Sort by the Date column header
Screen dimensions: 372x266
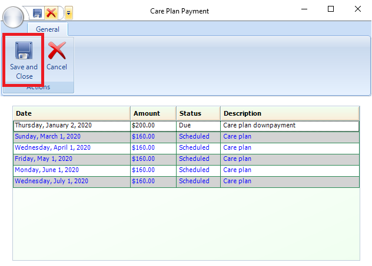[71, 113]
